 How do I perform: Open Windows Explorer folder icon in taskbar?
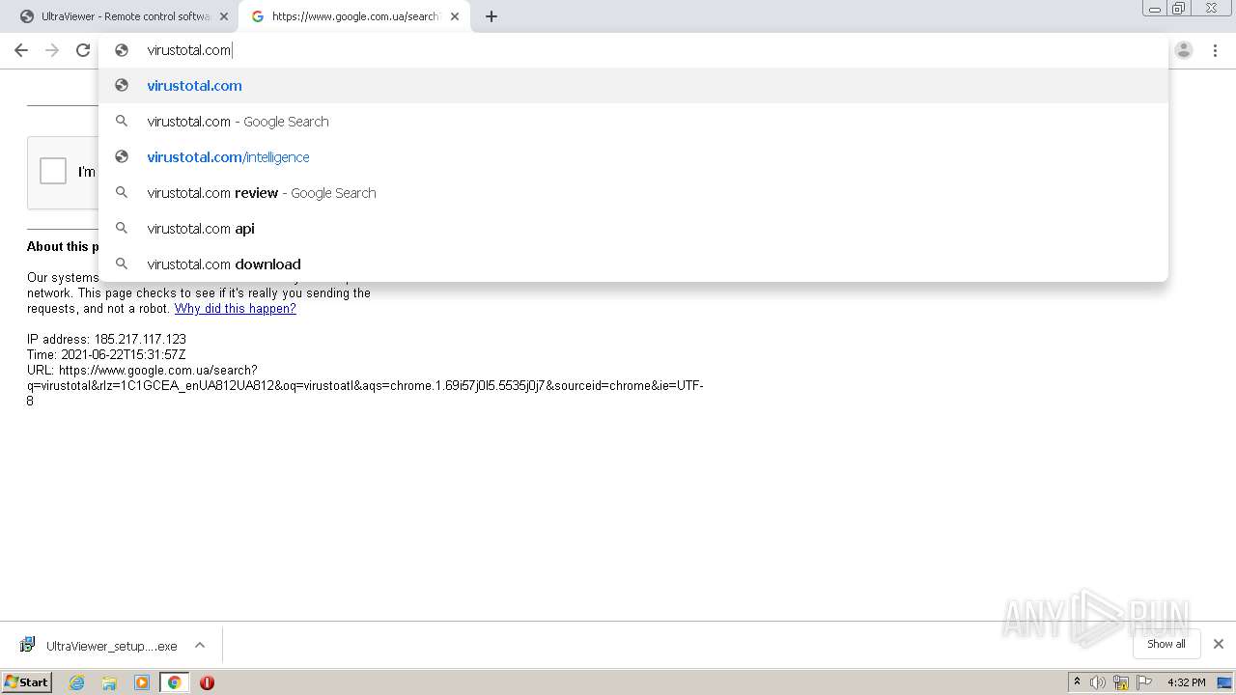coord(109,682)
